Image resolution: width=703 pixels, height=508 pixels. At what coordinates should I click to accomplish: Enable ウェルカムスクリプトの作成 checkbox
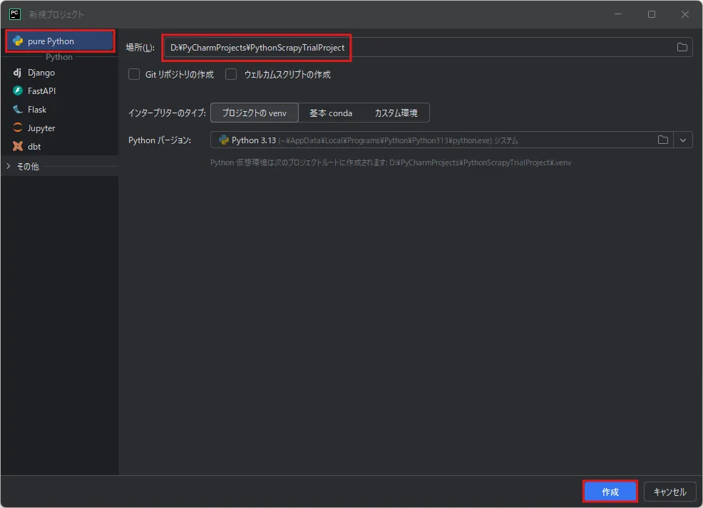pyautogui.click(x=231, y=74)
